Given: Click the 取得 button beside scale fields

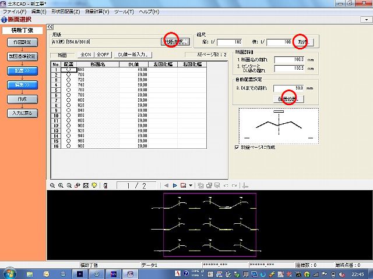Looking at the screenshot, I should [303, 42].
